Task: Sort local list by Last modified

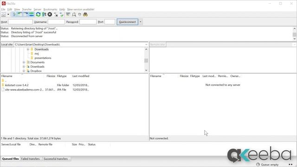Action: [x=81, y=76]
